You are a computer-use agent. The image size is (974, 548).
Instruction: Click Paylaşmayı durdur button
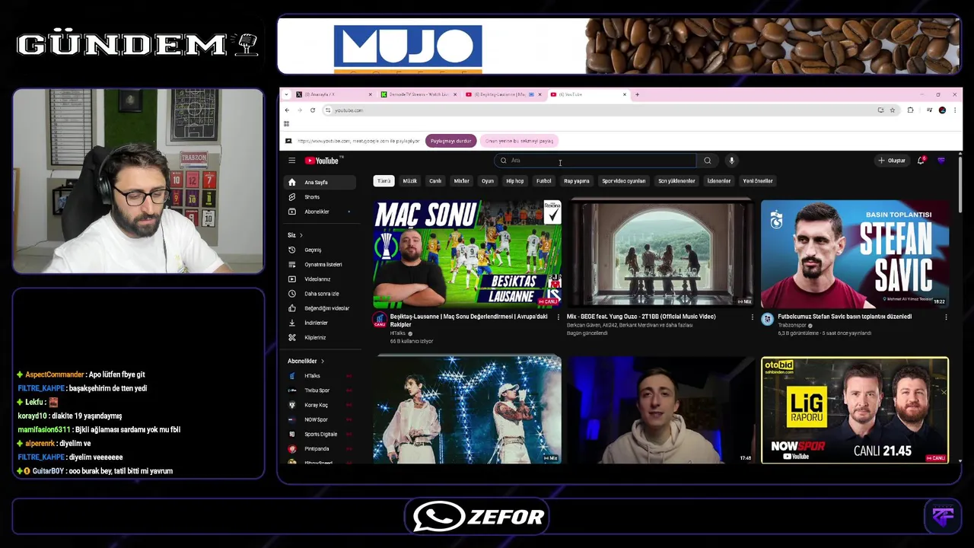pyautogui.click(x=451, y=141)
